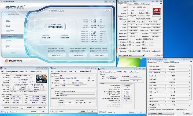This screenshot has width=193, height=116.
Task: Select OPTIONS in the 3DMark Vantage sidebar
Action: [x=8, y=26]
